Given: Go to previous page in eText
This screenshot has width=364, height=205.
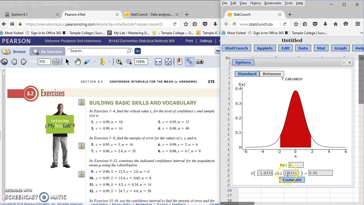Looking at the screenshot, I should [14, 62].
